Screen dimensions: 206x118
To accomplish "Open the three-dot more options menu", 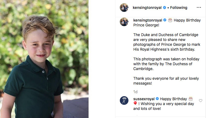I will 199,8.
